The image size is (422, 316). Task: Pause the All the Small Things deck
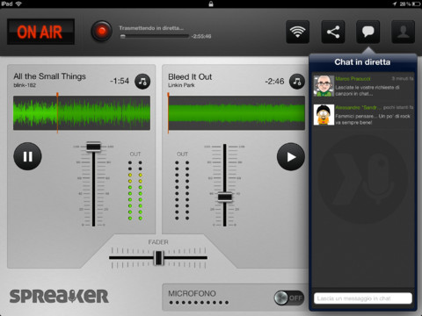(27, 156)
